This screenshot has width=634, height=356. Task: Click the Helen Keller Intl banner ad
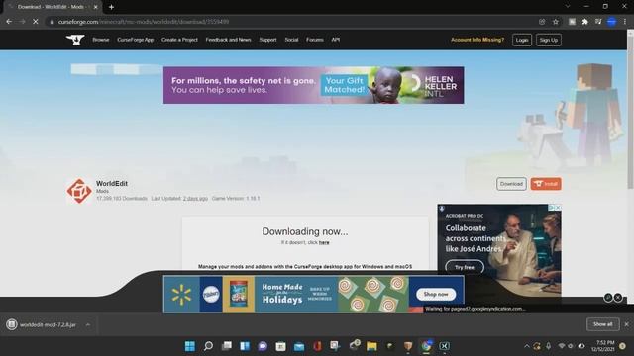point(313,85)
